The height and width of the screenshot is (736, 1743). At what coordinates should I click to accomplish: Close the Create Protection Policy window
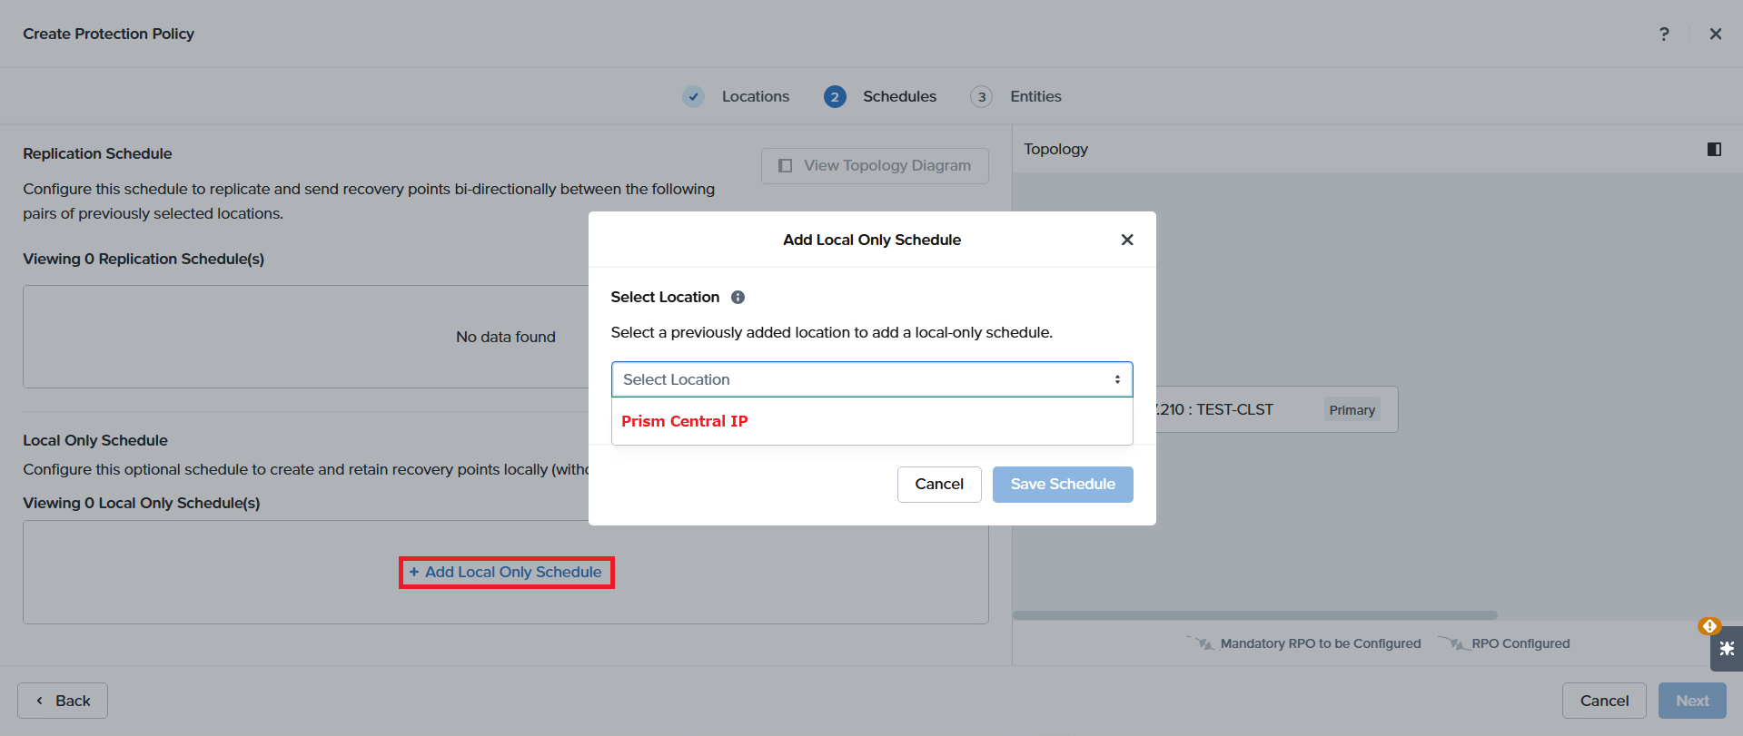(1716, 34)
